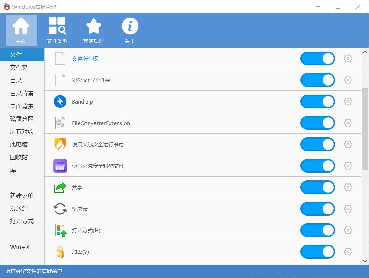
Task: Open 打开方式 in the sidebar
Action: pyautogui.click(x=22, y=221)
